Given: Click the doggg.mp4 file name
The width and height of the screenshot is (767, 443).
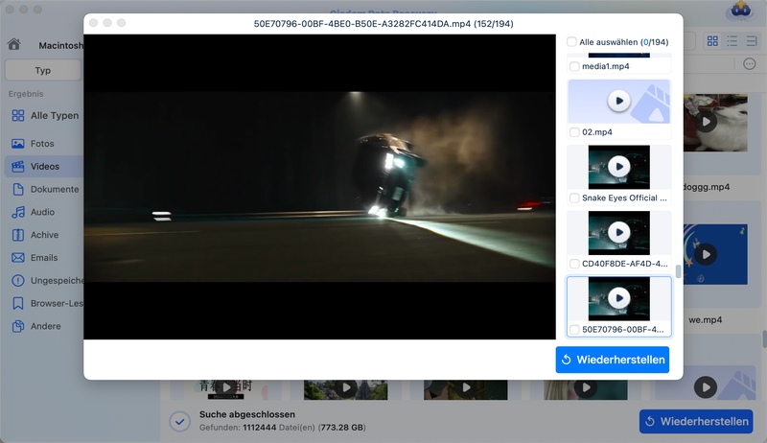Looking at the screenshot, I should pyautogui.click(x=707, y=187).
